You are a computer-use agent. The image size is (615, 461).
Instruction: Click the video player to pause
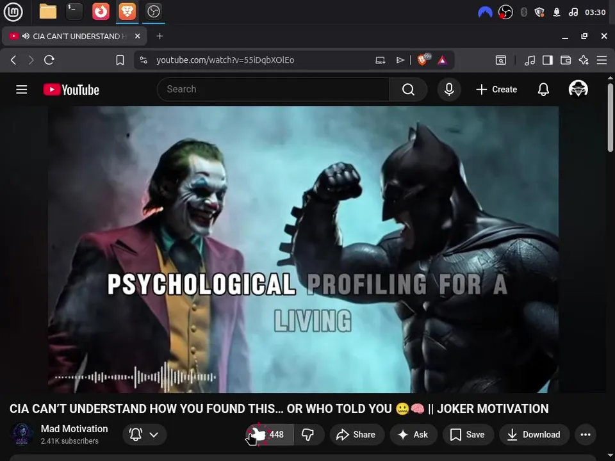tap(303, 249)
